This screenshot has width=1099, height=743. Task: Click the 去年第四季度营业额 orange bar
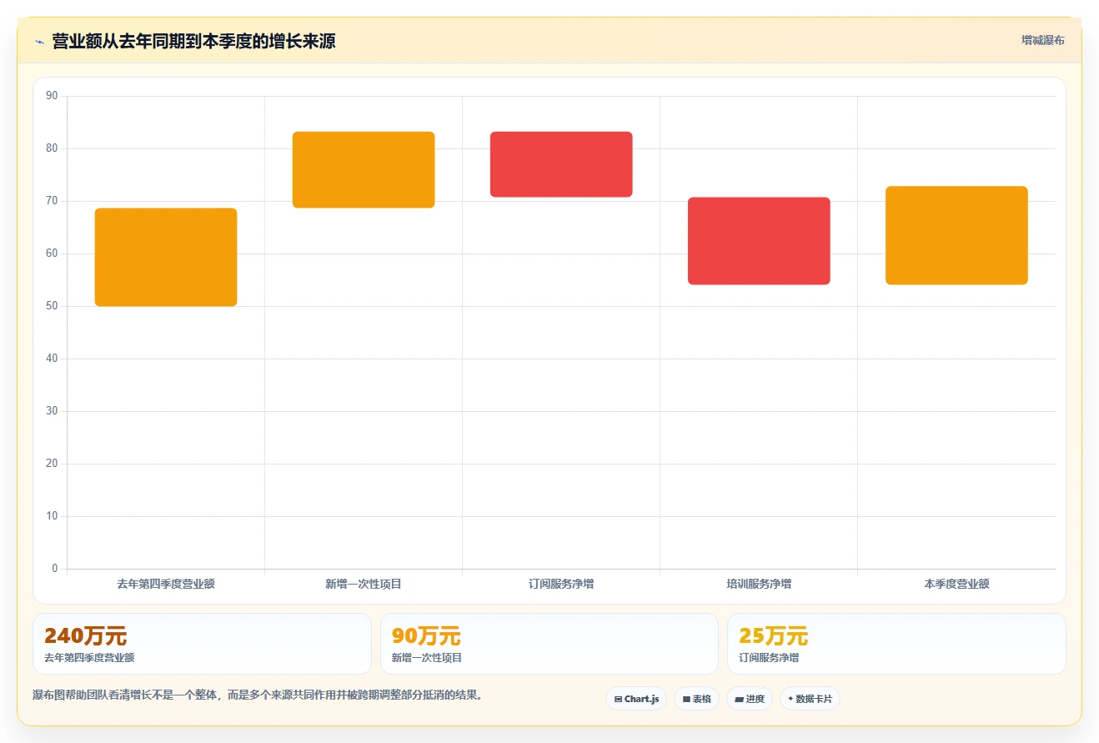(166, 257)
